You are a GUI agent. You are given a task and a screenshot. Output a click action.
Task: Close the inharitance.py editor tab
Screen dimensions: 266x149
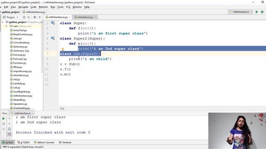coord(95,17)
